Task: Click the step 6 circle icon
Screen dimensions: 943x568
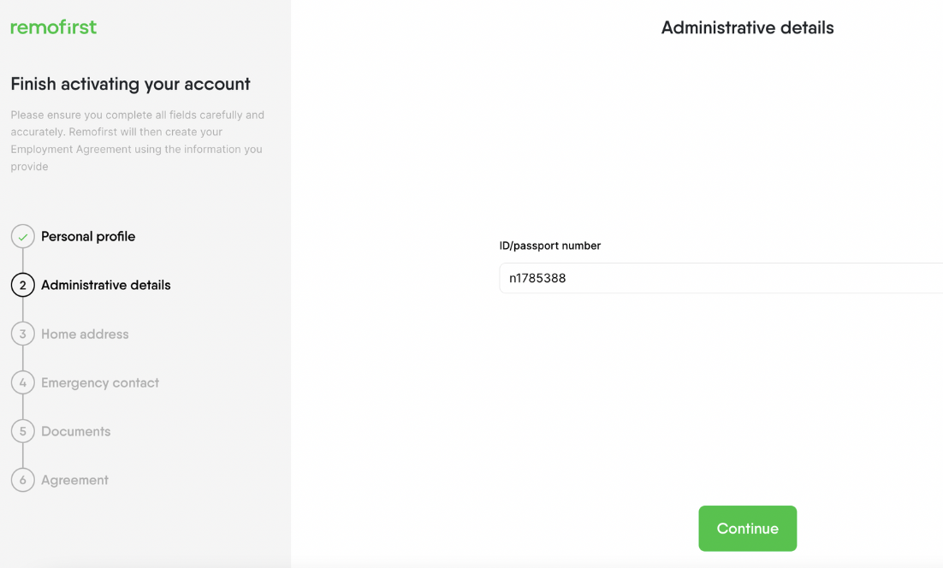Action: click(x=23, y=480)
